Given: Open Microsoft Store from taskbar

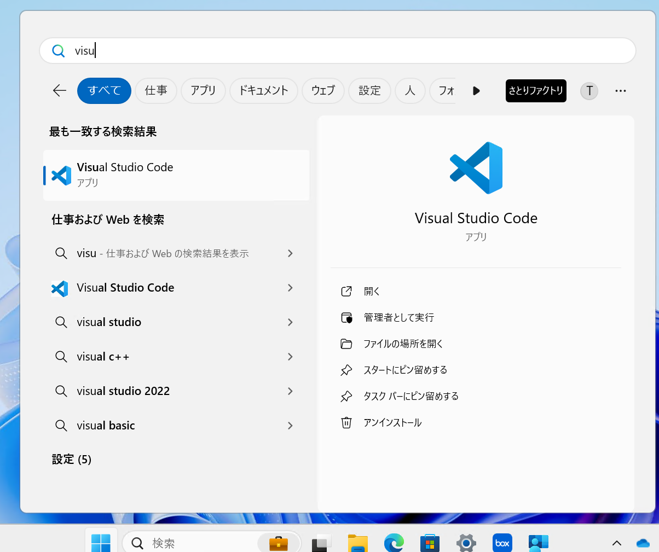Looking at the screenshot, I should coord(430,543).
